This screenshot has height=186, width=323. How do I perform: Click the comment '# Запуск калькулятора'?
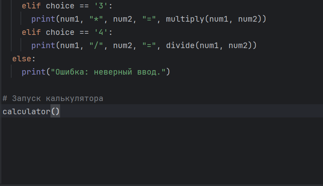coord(53,98)
